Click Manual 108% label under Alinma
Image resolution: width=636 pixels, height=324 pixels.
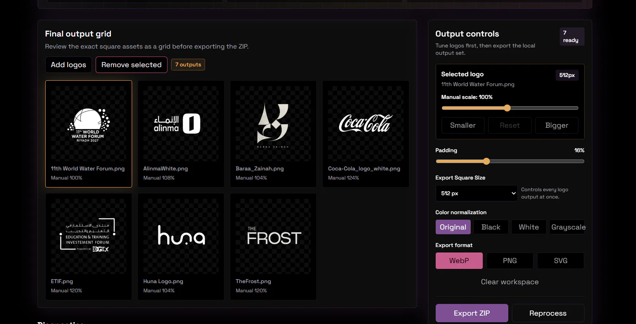tap(159, 178)
